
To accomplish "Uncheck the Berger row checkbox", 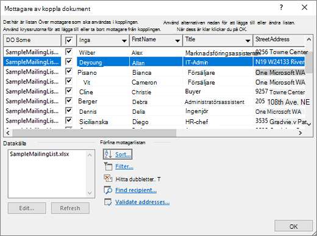I will pos(69,100).
